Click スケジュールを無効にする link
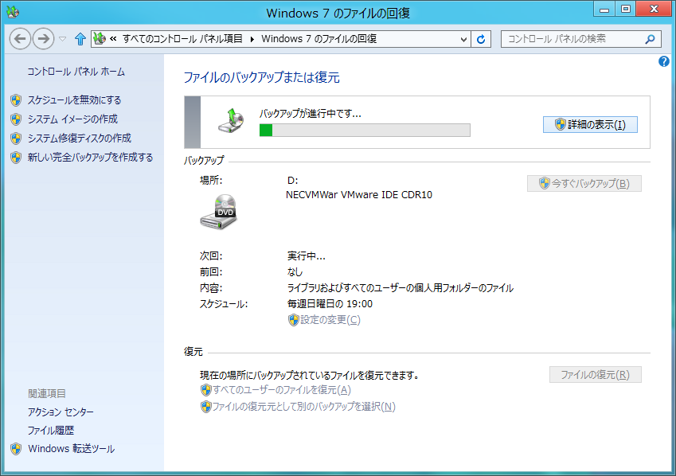The image size is (676, 476). pos(75,100)
